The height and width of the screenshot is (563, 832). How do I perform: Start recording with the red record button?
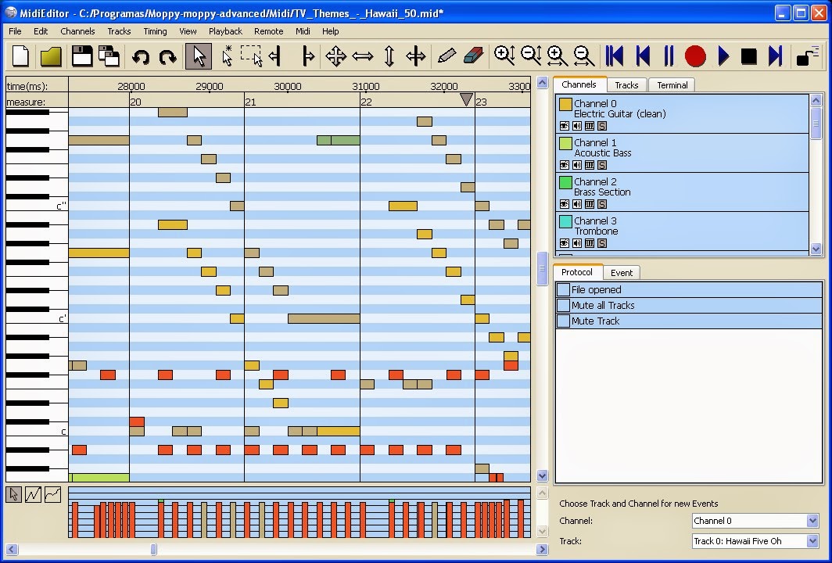click(x=695, y=56)
